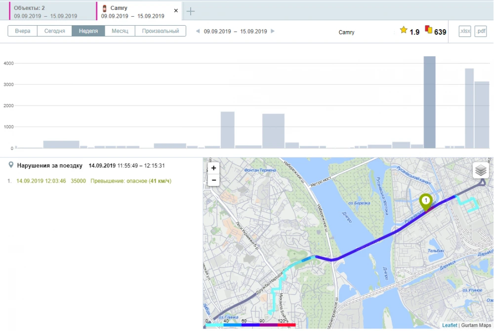Switch to the Camry tab

point(133,11)
